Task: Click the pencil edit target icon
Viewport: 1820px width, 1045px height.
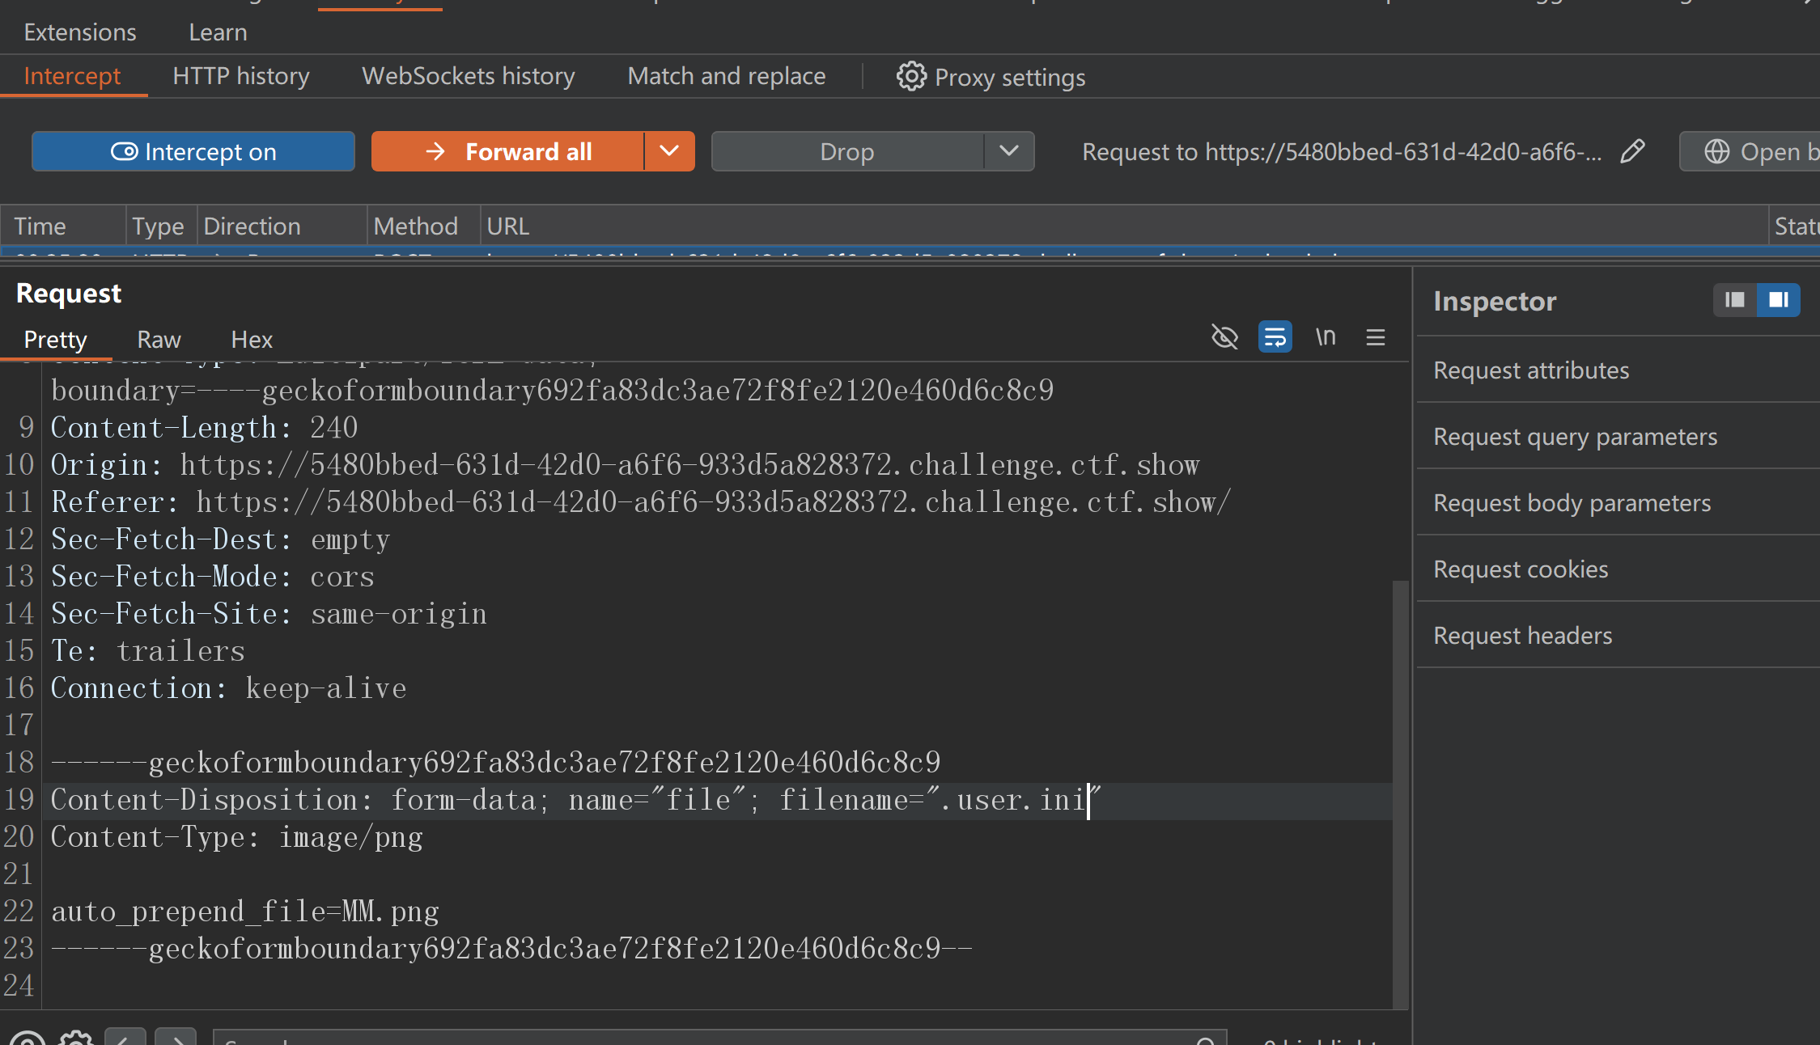Action: (1632, 151)
